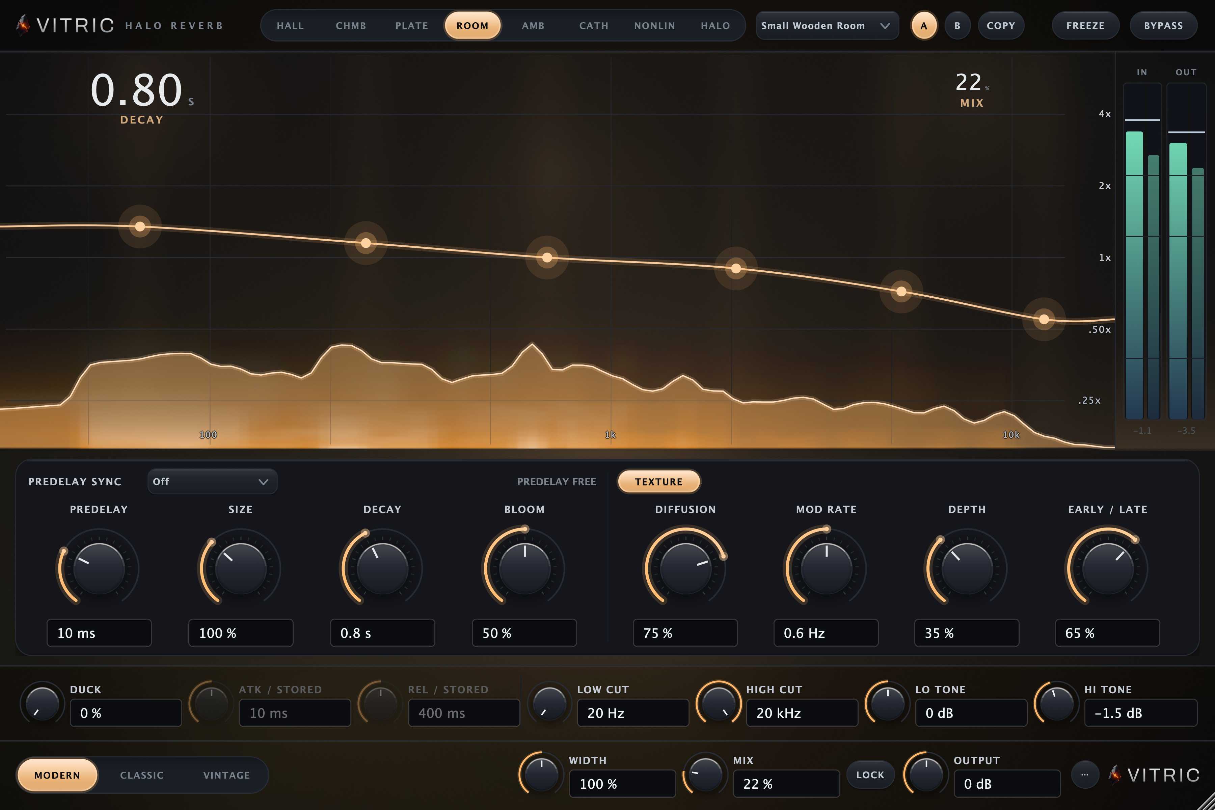The height and width of the screenshot is (810, 1215).
Task: Click the Depth 35 % value field
Action: [967, 633]
